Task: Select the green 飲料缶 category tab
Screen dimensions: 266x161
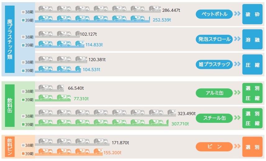Action: coord(10,105)
